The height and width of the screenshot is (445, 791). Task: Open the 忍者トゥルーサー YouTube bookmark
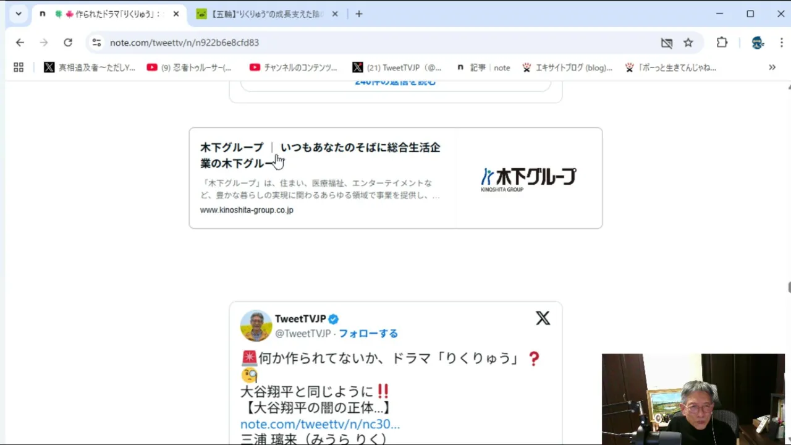(189, 67)
